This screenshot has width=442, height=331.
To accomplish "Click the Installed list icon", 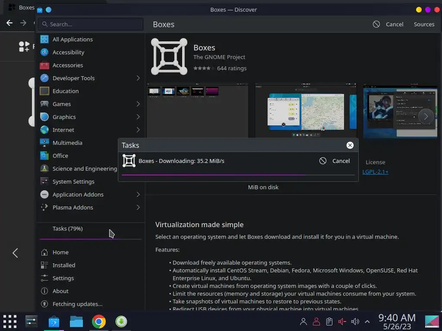I will pyautogui.click(x=44, y=265).
